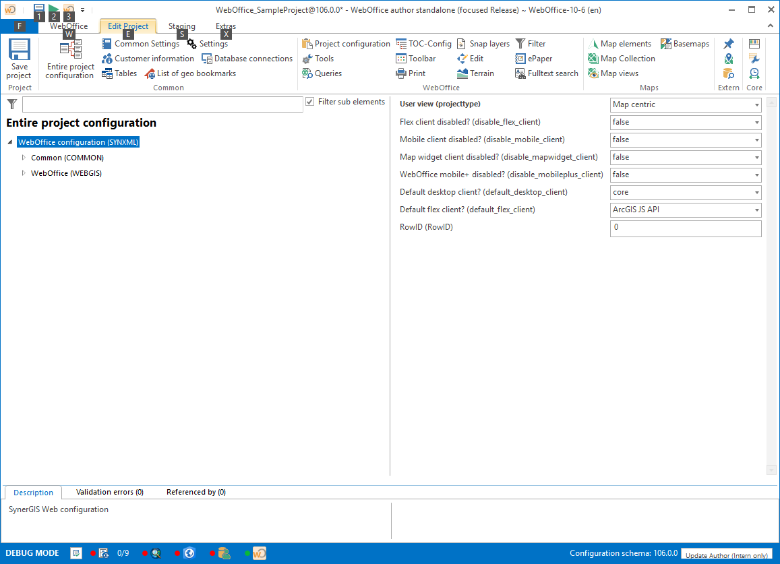Open the TOC-Config settings
Screen dimensions: 780x564
423,43
